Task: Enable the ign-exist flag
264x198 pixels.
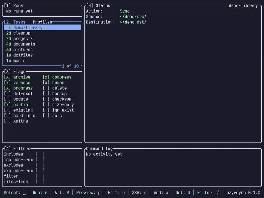Action: pyautogui.click(x=46, y=110)
